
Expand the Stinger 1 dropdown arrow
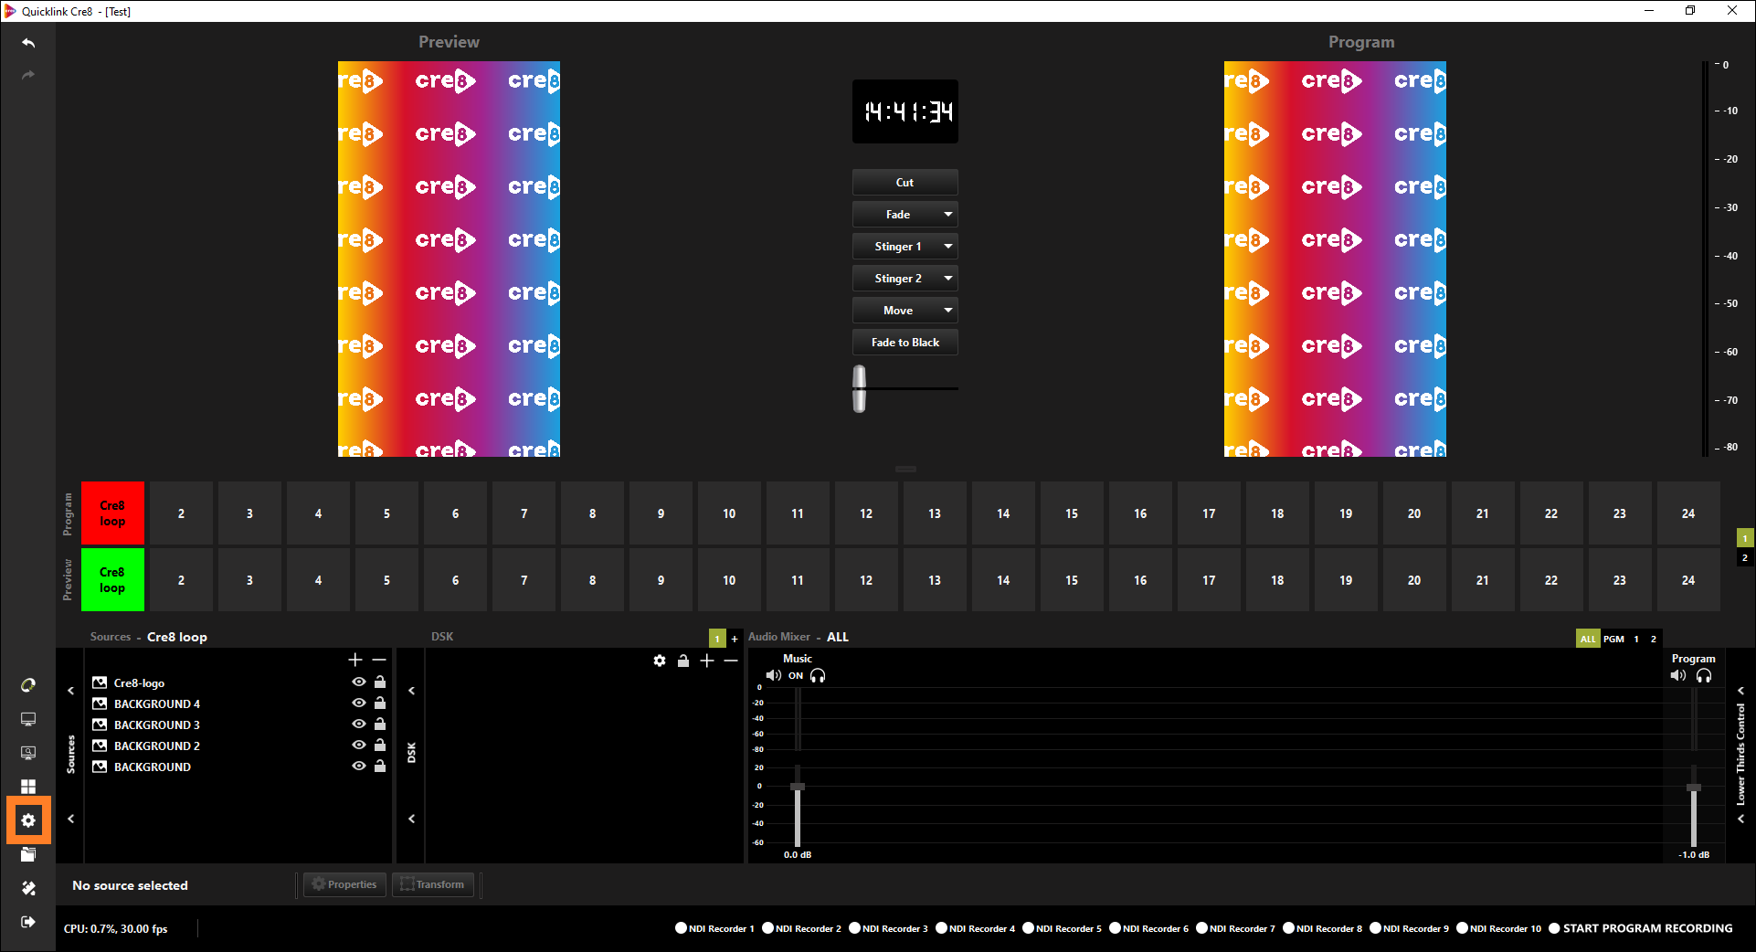948,247
